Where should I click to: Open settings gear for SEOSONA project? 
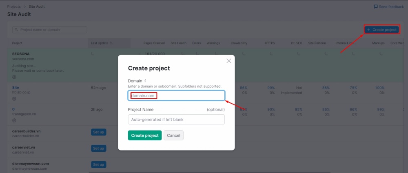click(14, 77)
